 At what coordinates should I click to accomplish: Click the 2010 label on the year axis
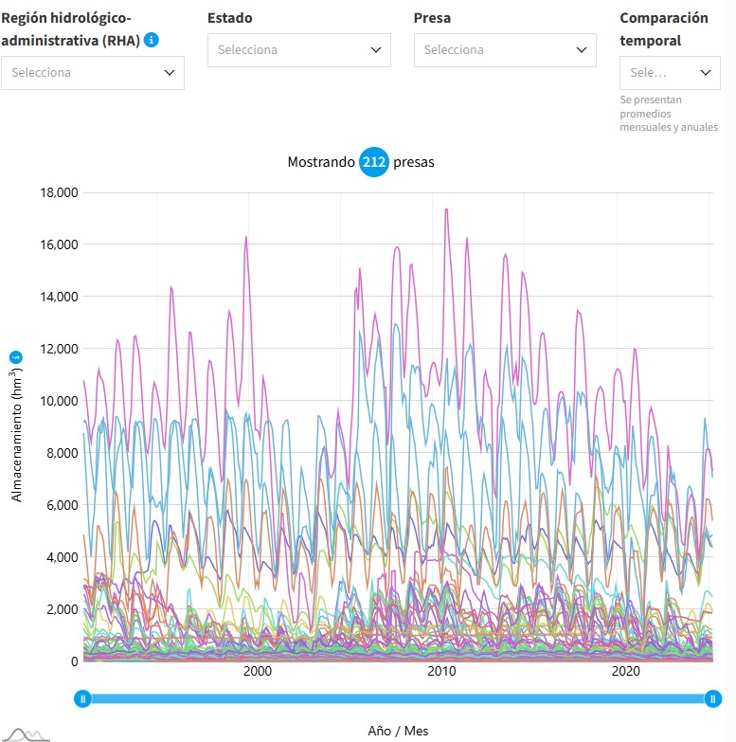441,672
